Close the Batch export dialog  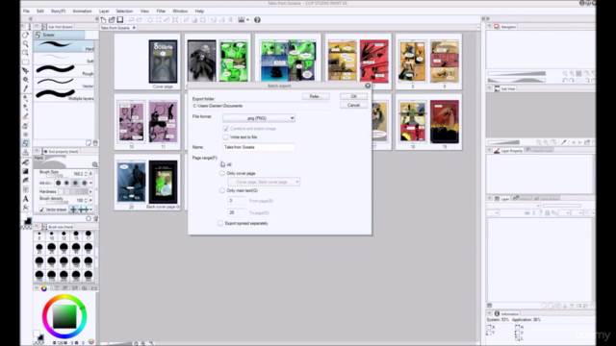point(368,86)
